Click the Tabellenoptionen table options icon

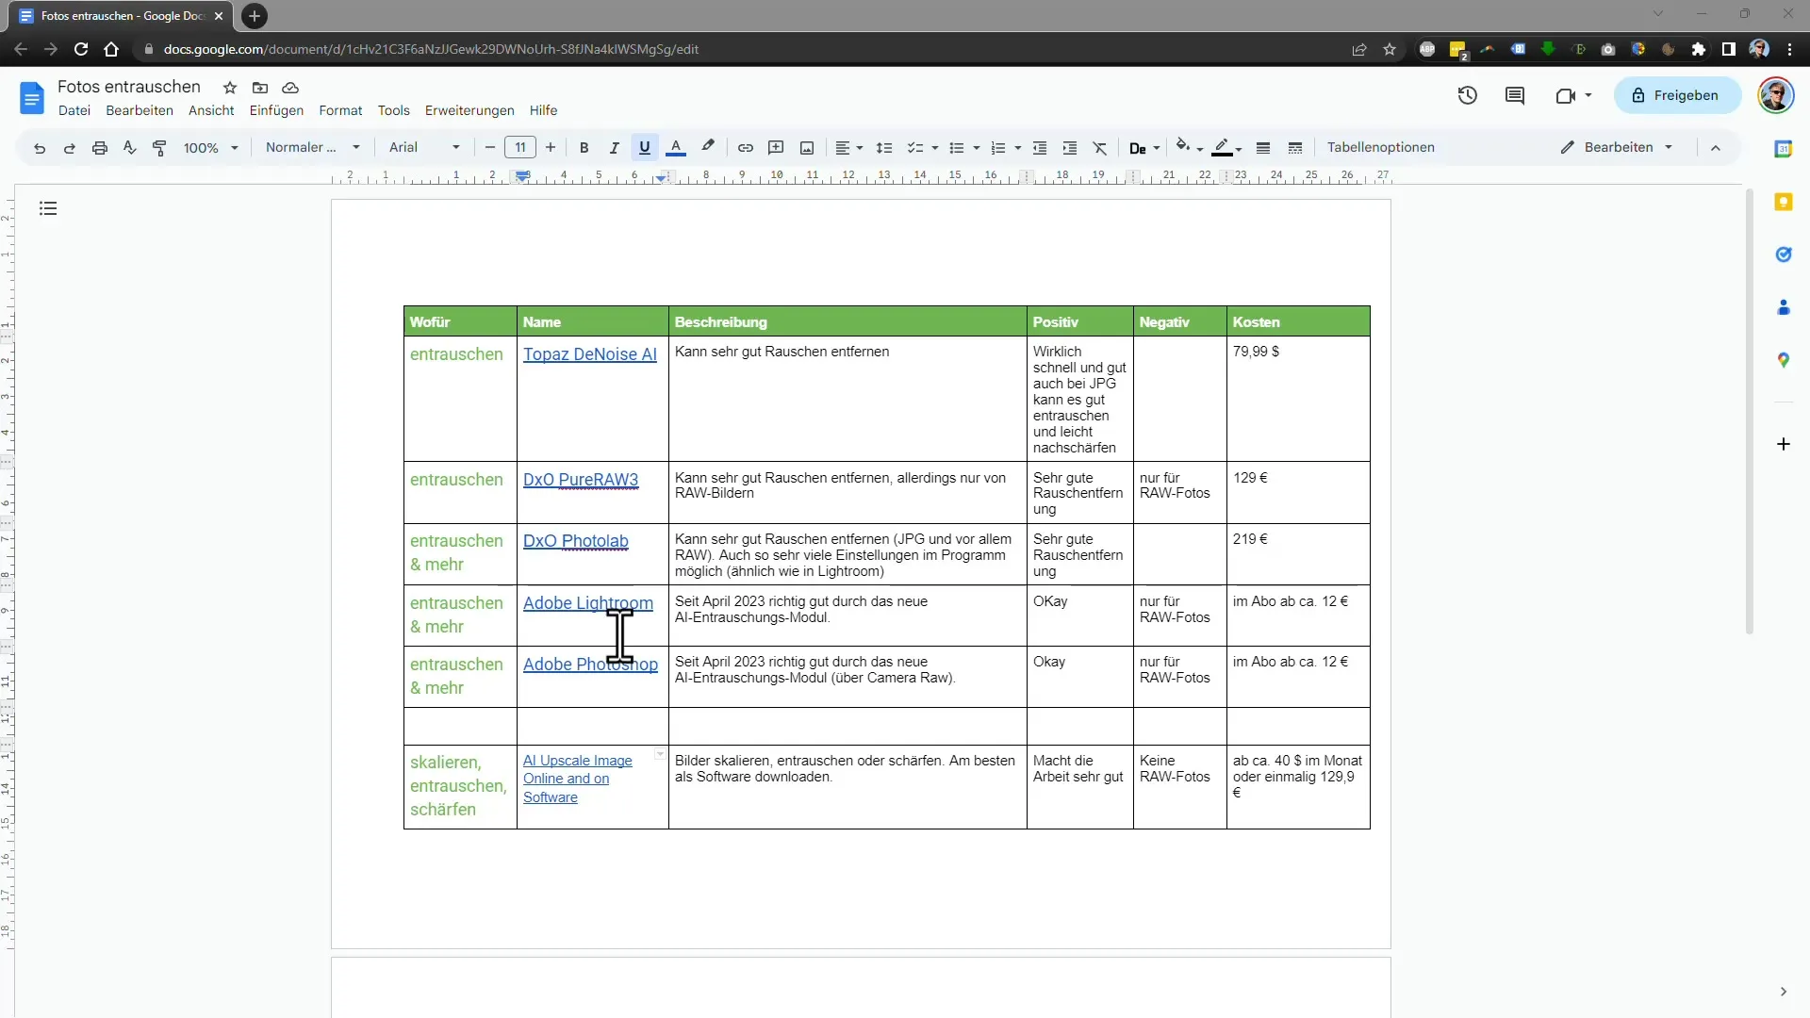(x=1382, y=147)
